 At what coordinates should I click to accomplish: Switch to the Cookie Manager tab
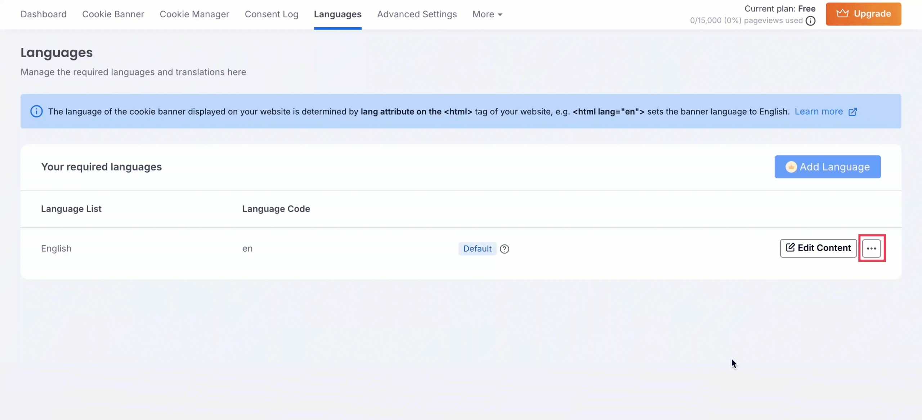pos(194,14)
